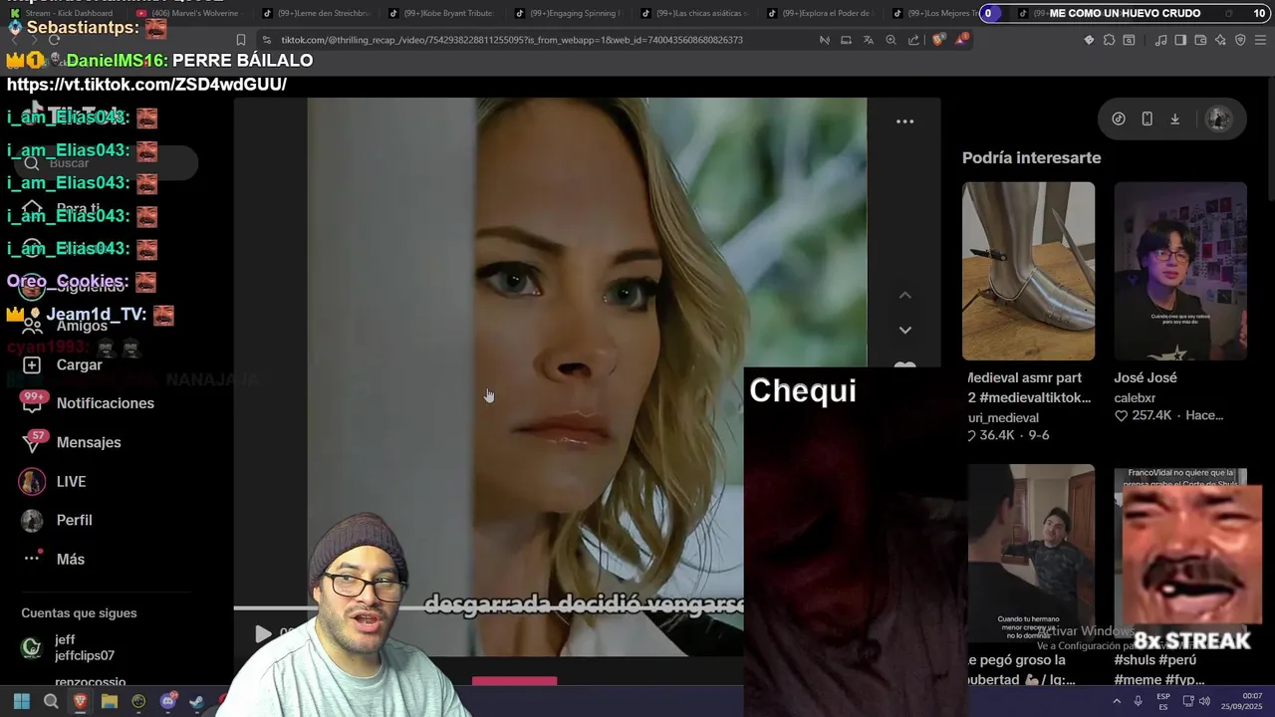Click the volume icon in system tray
Image resolution: width=1275 pixels, height=717 pixels.
coord(1204,701)
